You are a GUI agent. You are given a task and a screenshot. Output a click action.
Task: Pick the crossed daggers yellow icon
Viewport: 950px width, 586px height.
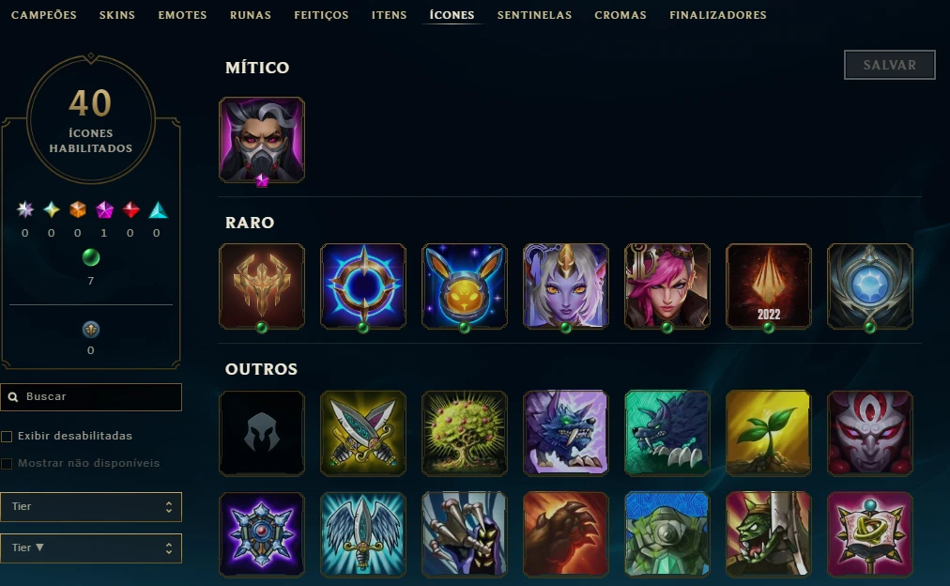tap(363, 433)
